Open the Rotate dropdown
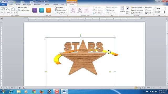 click(149, 13)
